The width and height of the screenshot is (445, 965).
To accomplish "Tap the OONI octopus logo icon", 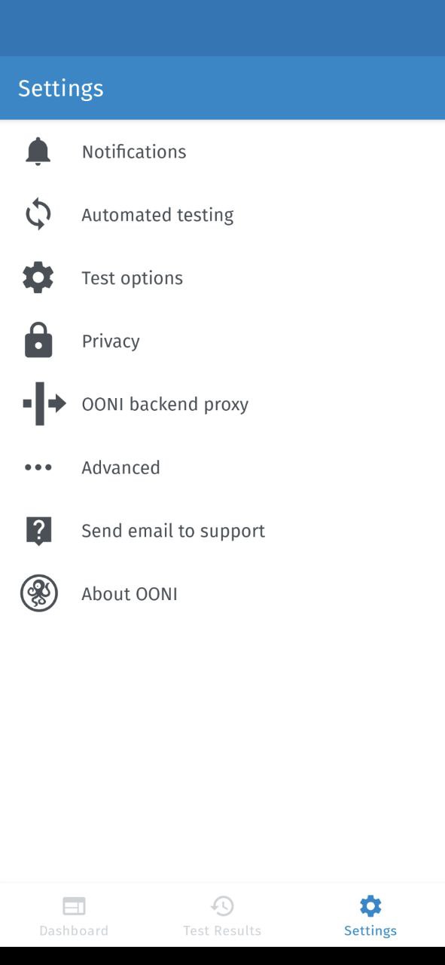I will click(38, 593).
